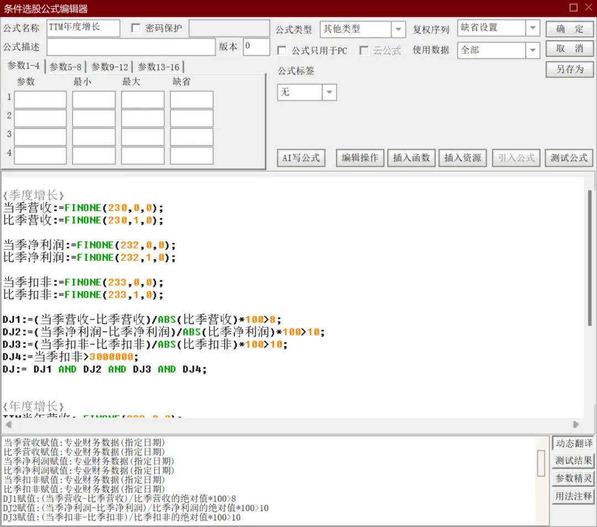Click the 另存为 button

click(x=569, y=69)
